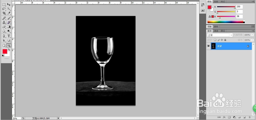This screenshot has width=256, height=120.
Task: Select the Dodge tool
Action: click(x=9, y=31)
